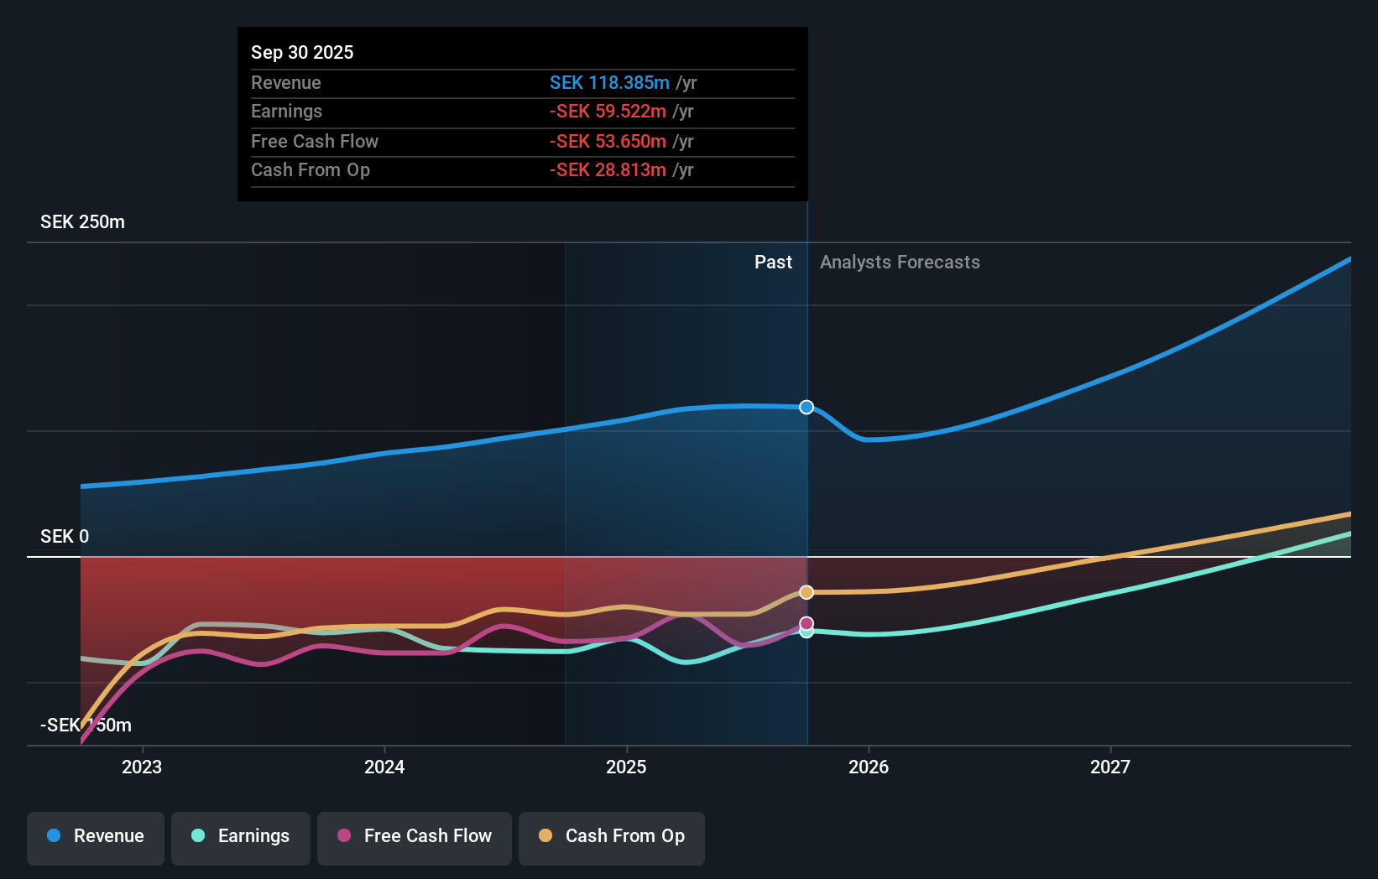Select the pink Free Cash Flow marker
This screenshot has width=1378, height=879.
click(x=806, y=622)
